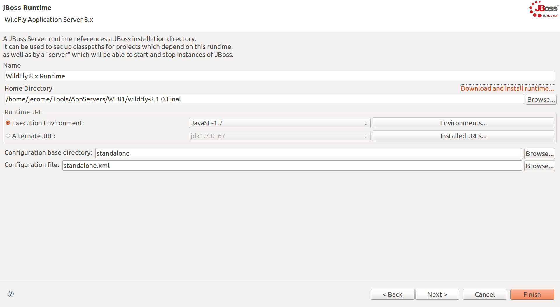Click the Environments... button
Viewport: 560px width, 307px height.
[x=463, y=123]
